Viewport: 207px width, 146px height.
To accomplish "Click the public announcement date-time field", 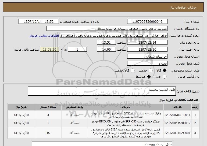I will click(x=39, y=22).
